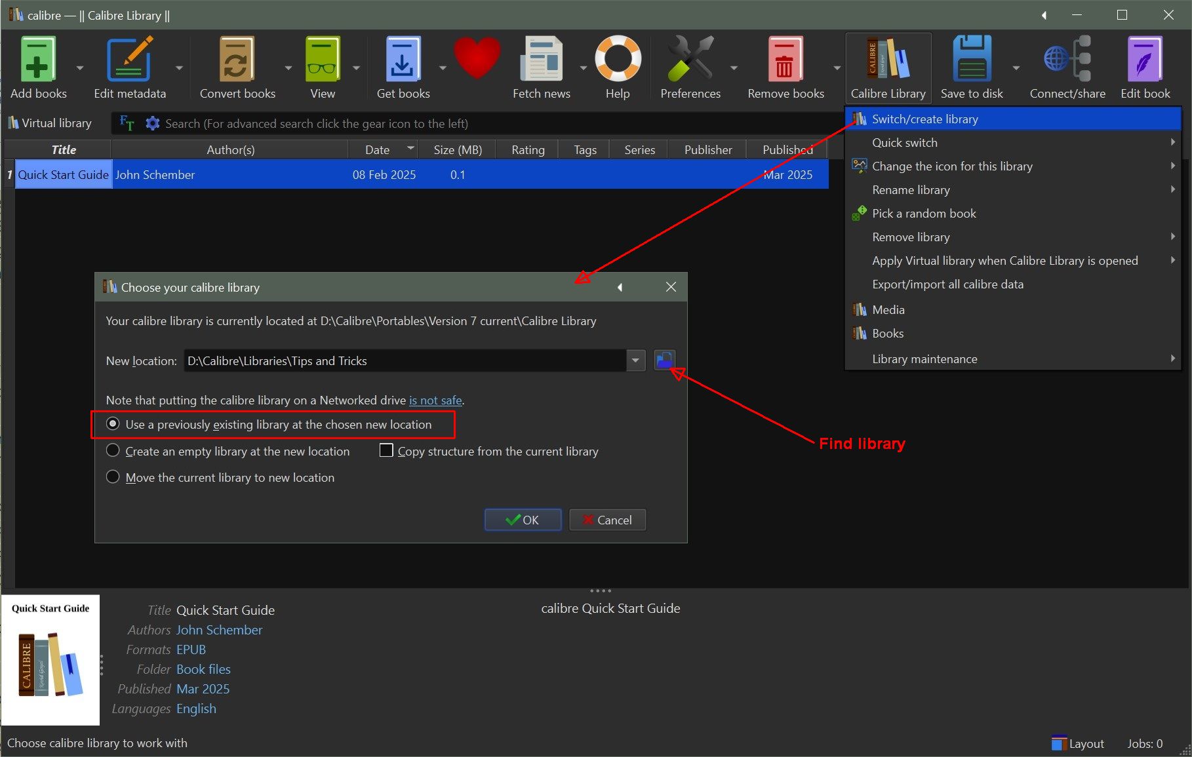Click the 'Mar 2025' published link
This screenshot has width=1192, height=757.
(203, 689)
